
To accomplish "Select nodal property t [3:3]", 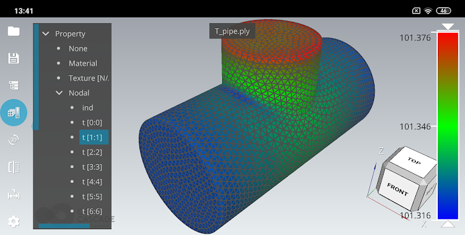I will [92, 167].
